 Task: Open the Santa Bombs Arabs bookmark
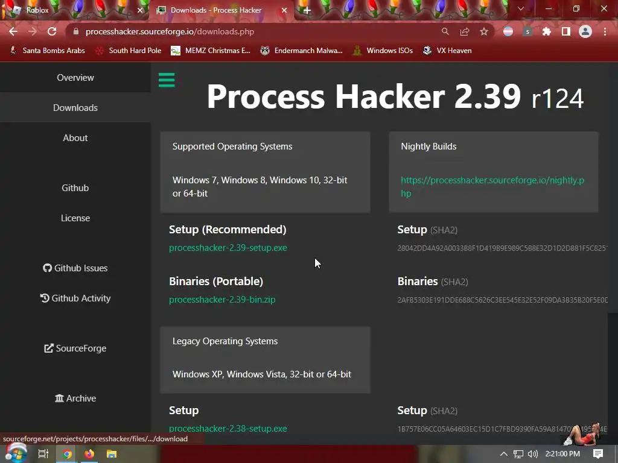point(47,51)
